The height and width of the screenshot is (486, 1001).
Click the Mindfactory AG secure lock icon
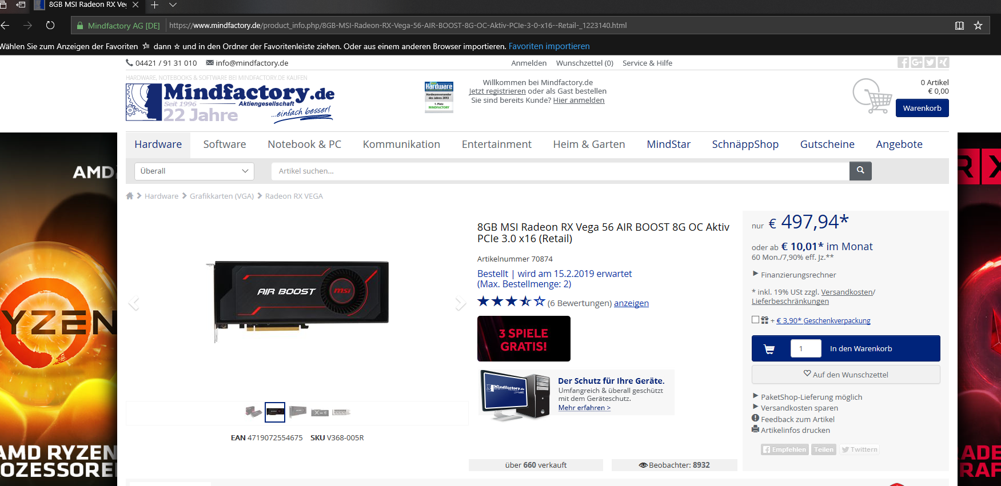pyautogui.click(x=81, y=26)
